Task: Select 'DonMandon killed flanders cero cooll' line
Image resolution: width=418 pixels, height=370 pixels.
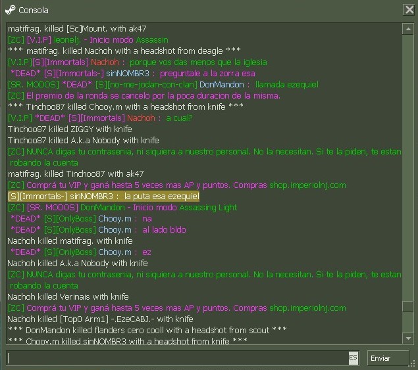Action: [x=147, y=331]
